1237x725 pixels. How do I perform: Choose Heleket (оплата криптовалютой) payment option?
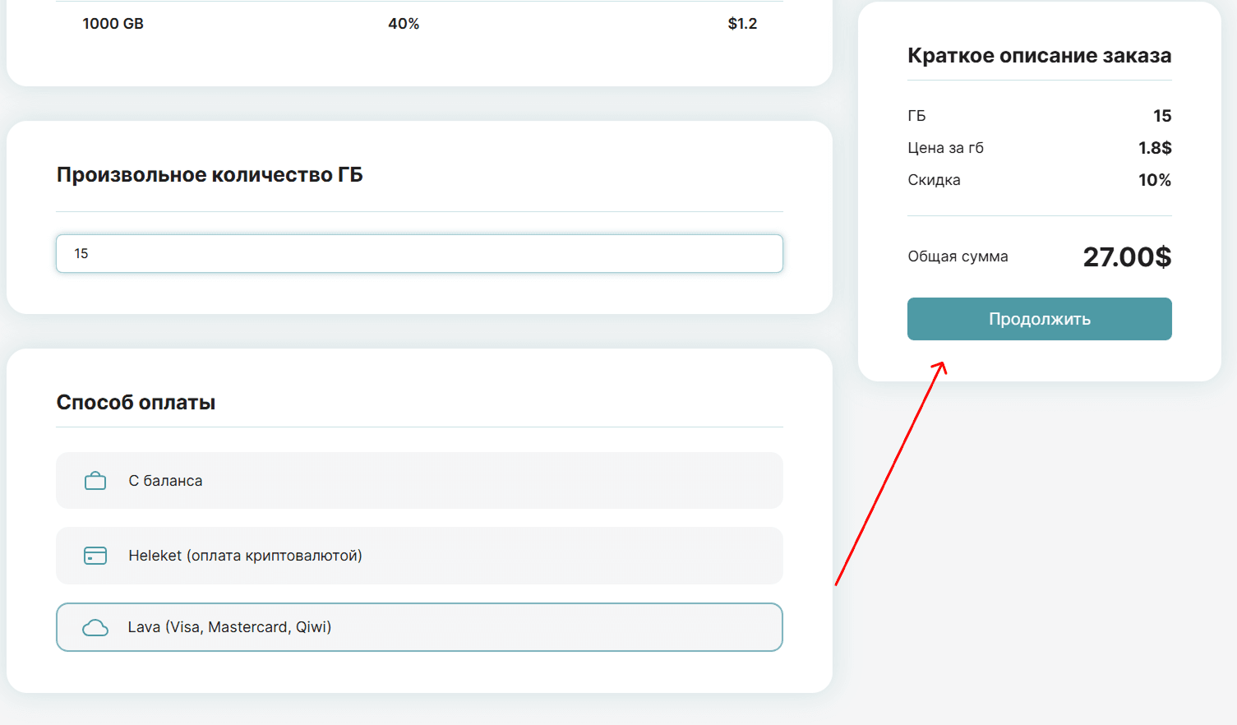(419, 556)
